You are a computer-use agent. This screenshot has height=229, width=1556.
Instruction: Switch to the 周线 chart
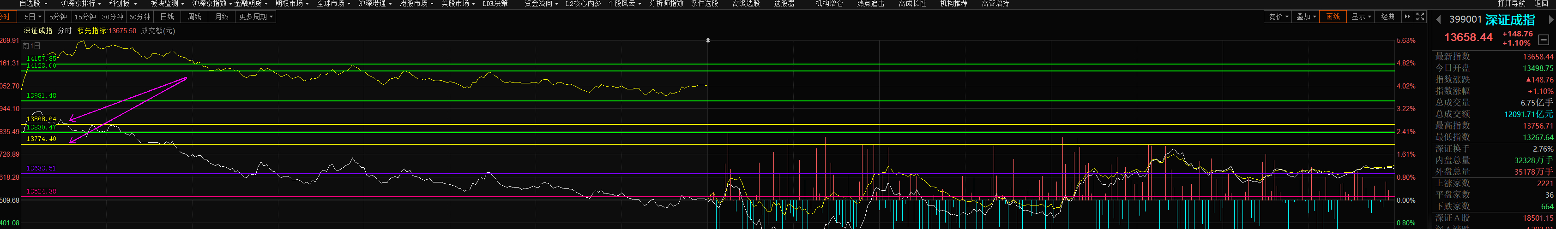click(x=194, y=17)
